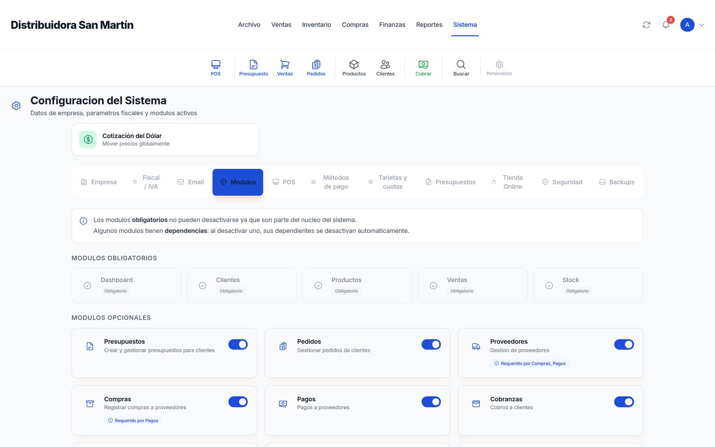Open Buscar magnifier shortcut
Viewport: 715px width, 447px height.
pyautogui.click(x=461, y=68)
